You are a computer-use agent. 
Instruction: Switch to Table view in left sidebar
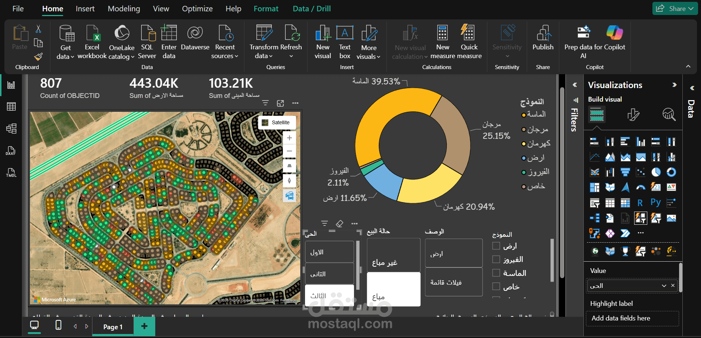pyautogui.click(x=11, y=106)
